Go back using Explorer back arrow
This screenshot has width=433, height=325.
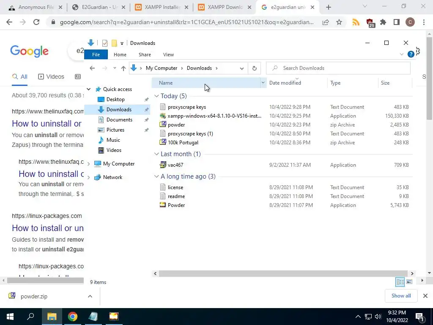pos(92,68)
